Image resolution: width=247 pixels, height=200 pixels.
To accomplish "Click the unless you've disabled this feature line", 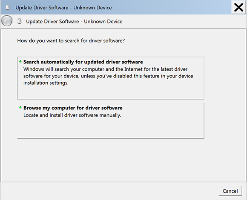I will (108, 76).
